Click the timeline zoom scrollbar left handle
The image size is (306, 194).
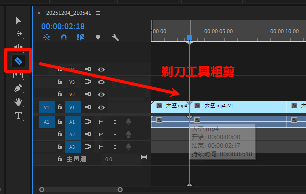(42, 189)
